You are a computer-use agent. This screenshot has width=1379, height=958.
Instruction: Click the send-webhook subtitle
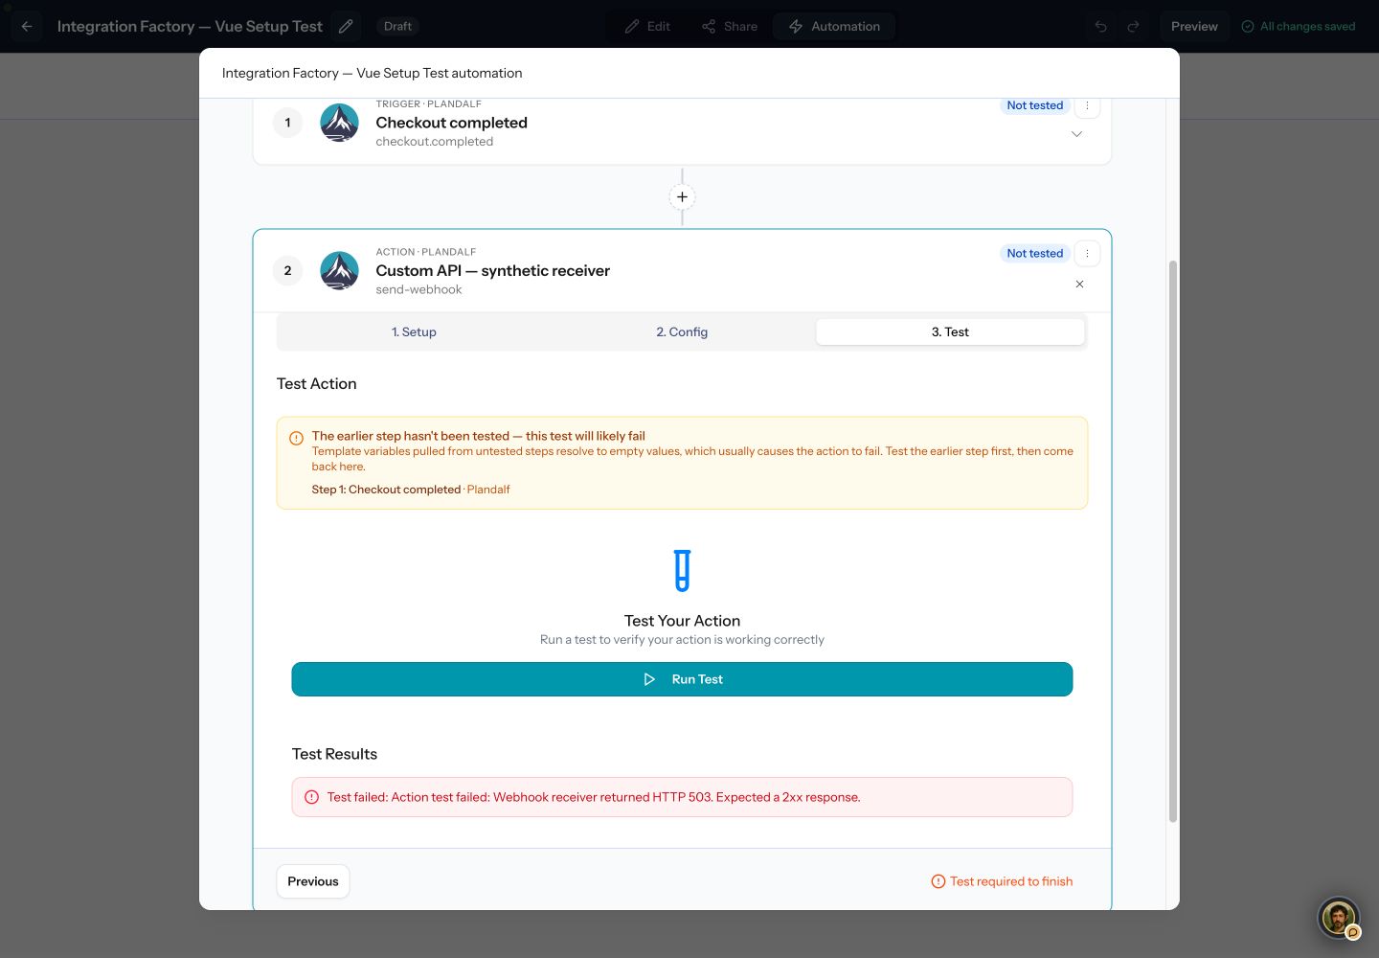[418, 290]
